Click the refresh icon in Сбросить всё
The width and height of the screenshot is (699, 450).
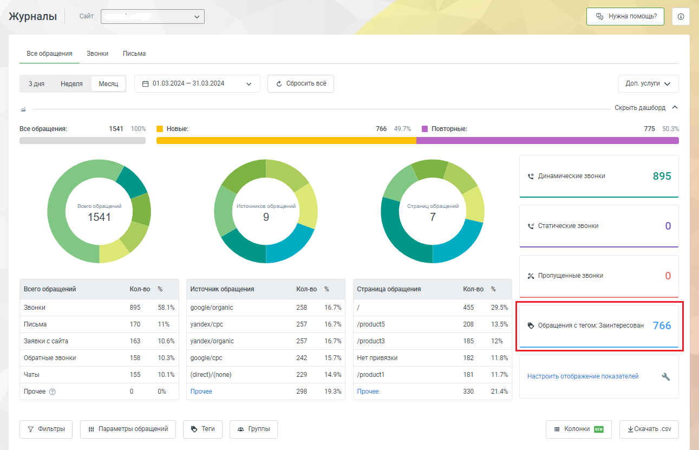279,84
